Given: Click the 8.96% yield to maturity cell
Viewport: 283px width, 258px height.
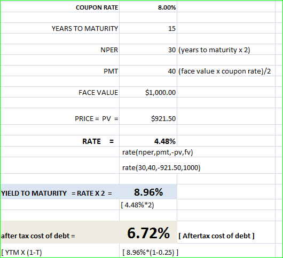Looking at the screenshot, I should click(148, 192).
